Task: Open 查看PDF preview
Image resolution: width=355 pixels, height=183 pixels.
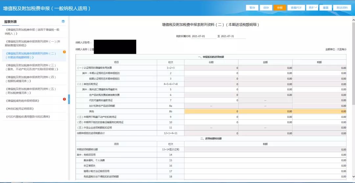Action: point(296,8)
